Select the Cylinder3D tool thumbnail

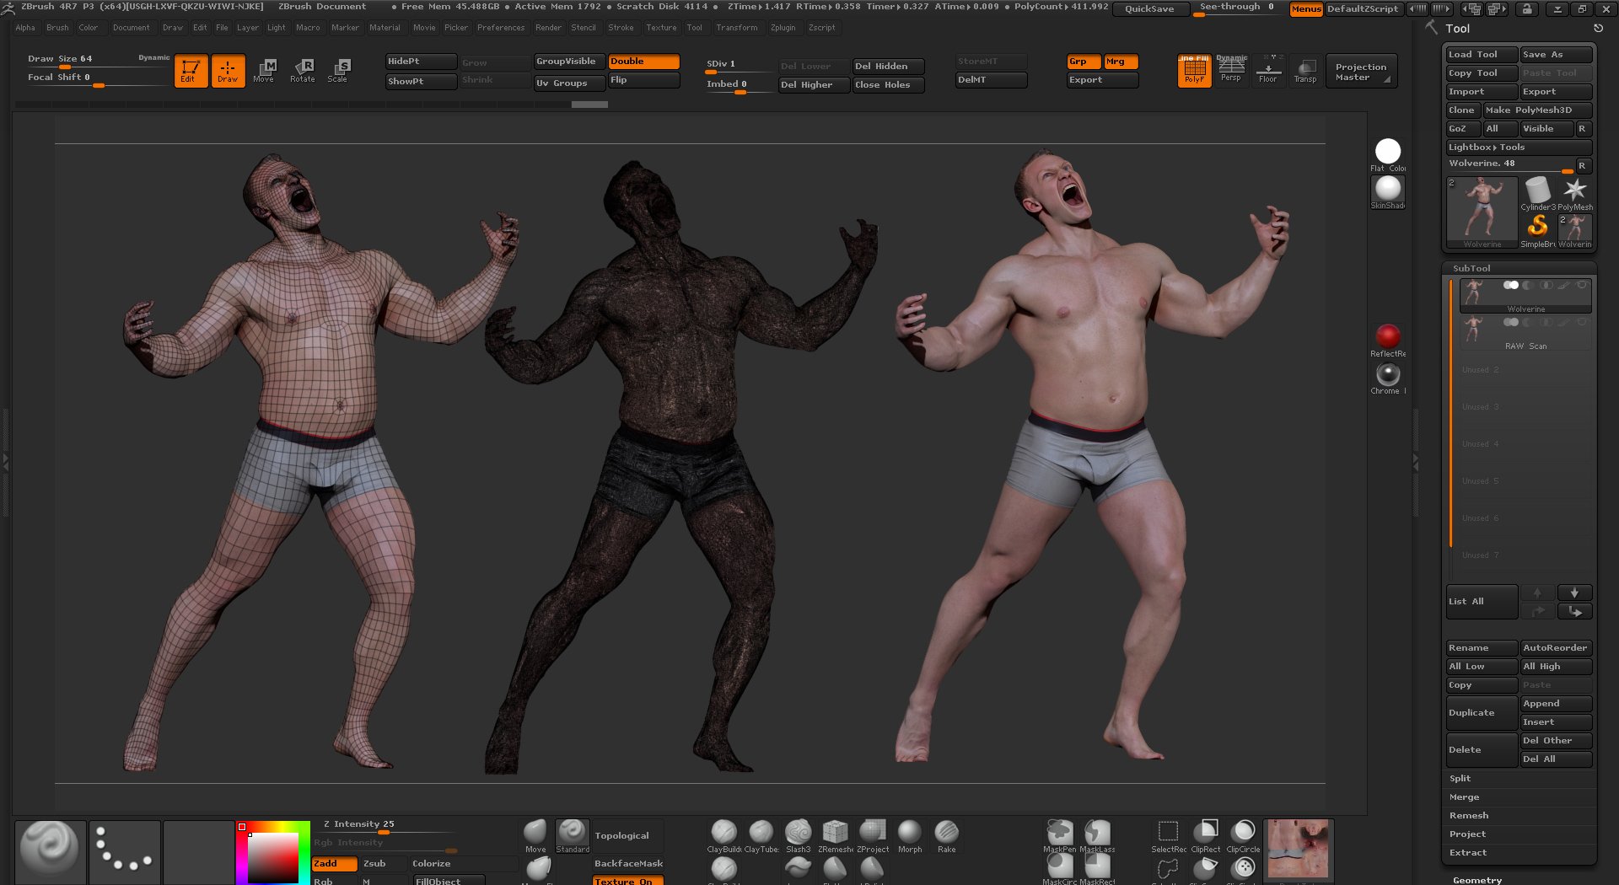point(1537,193)
